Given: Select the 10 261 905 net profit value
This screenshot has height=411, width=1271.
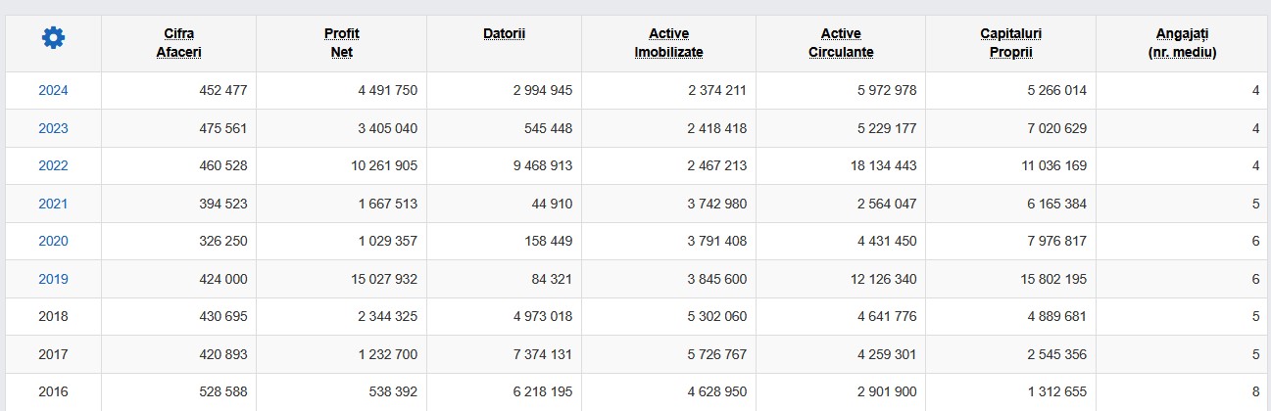Looking at the screenshot, I should [x=383, y=166].
